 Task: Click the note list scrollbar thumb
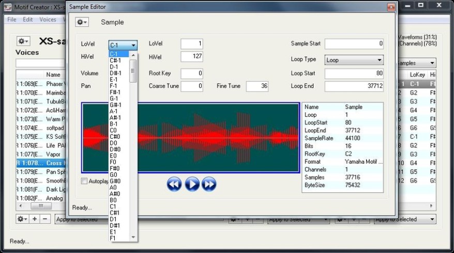click(133, 71)
